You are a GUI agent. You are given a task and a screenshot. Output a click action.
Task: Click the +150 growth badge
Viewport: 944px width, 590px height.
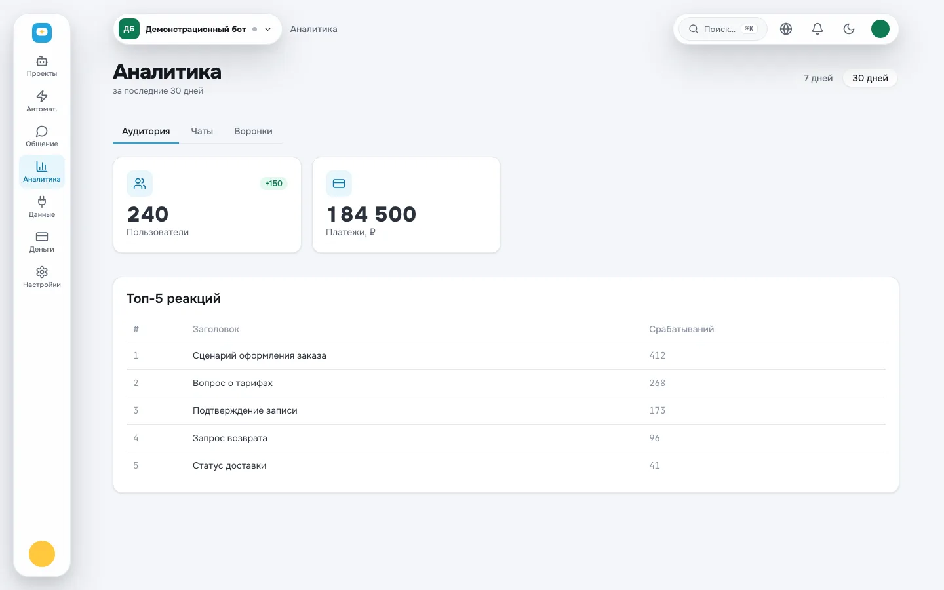click(x=274, y=184)
